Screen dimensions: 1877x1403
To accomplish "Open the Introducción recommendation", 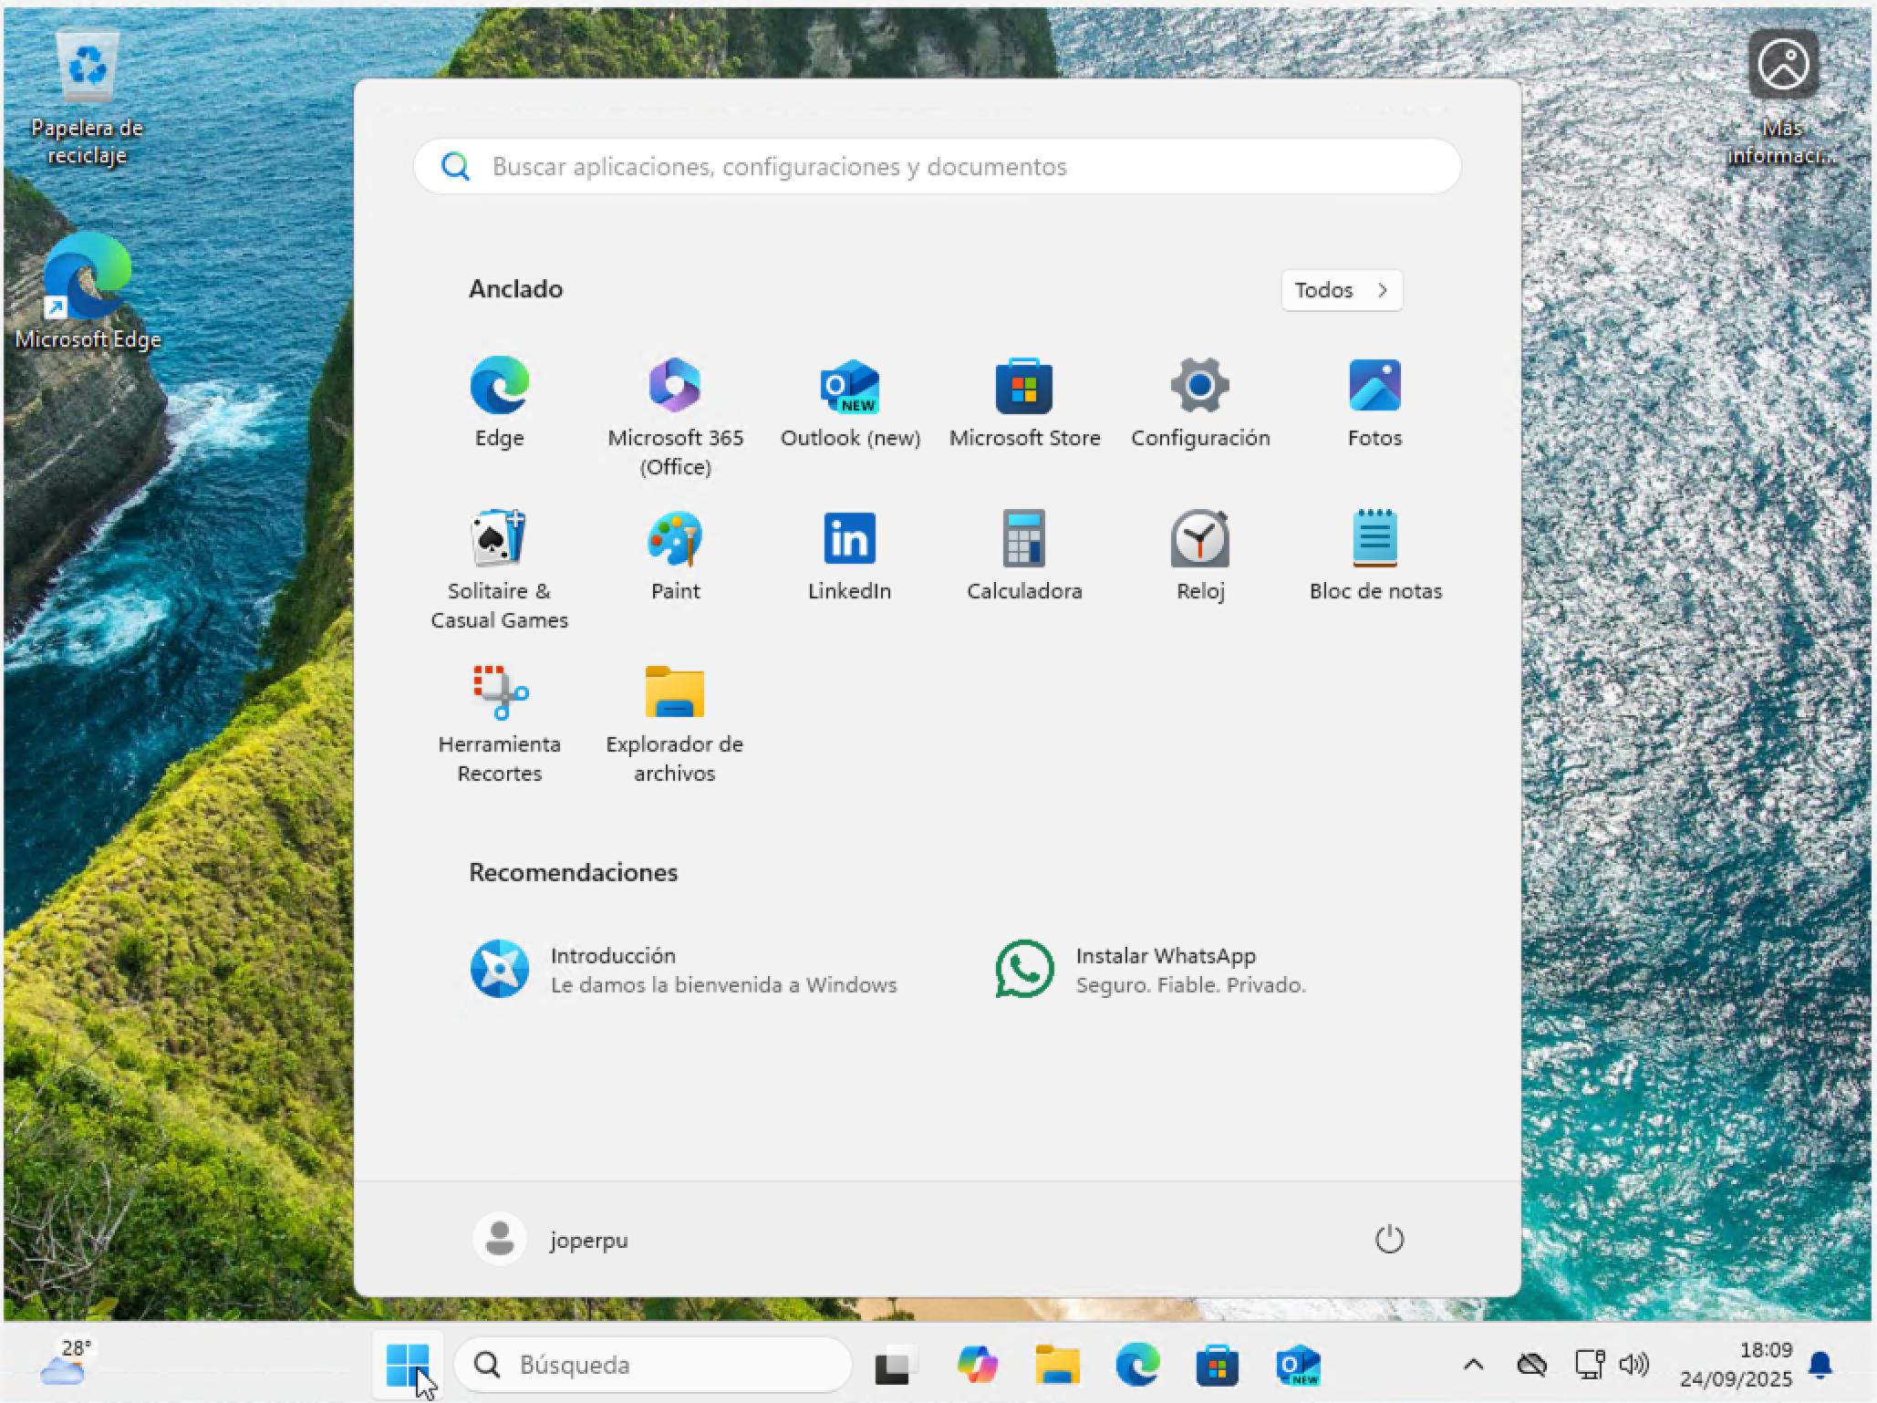I will click(684, 970).
